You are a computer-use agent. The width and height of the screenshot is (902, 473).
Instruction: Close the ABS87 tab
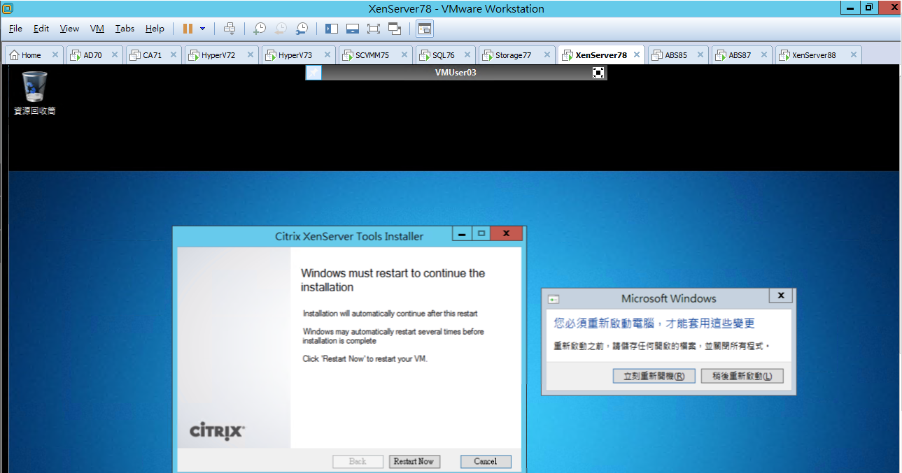point(764,55)
